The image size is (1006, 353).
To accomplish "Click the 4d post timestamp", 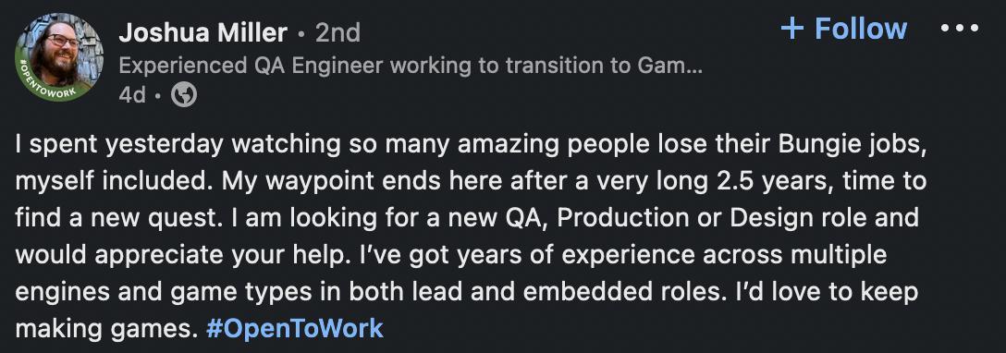I will [x=132, y=95].
